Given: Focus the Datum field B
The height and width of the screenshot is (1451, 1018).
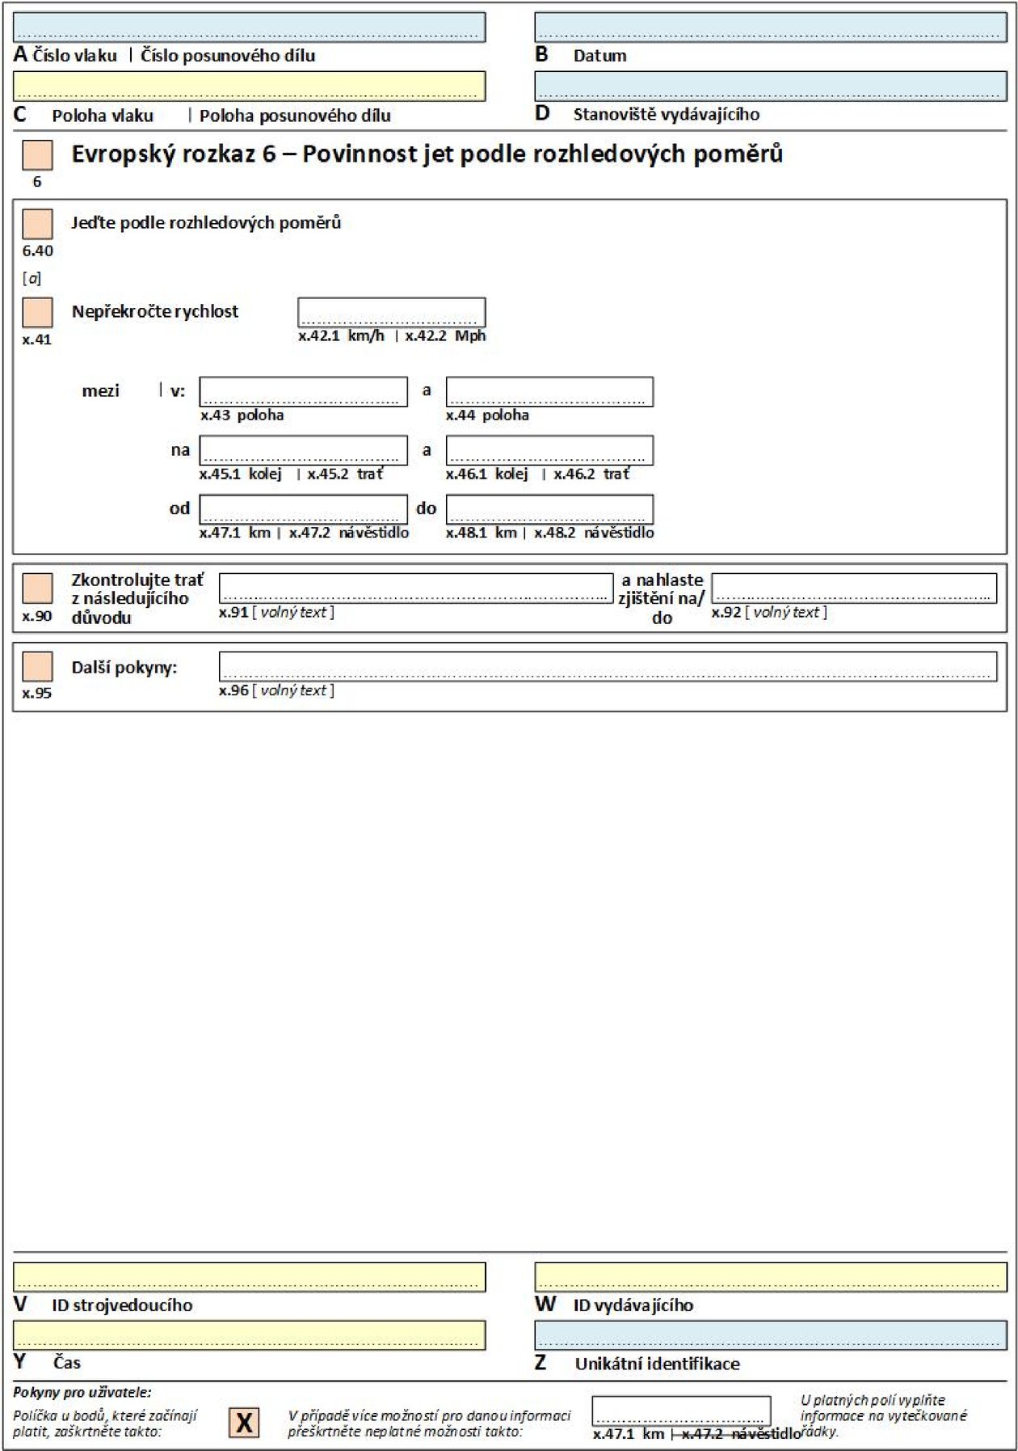Looking at the screenshot, I should pyautogui.click(x=770, y=27).
